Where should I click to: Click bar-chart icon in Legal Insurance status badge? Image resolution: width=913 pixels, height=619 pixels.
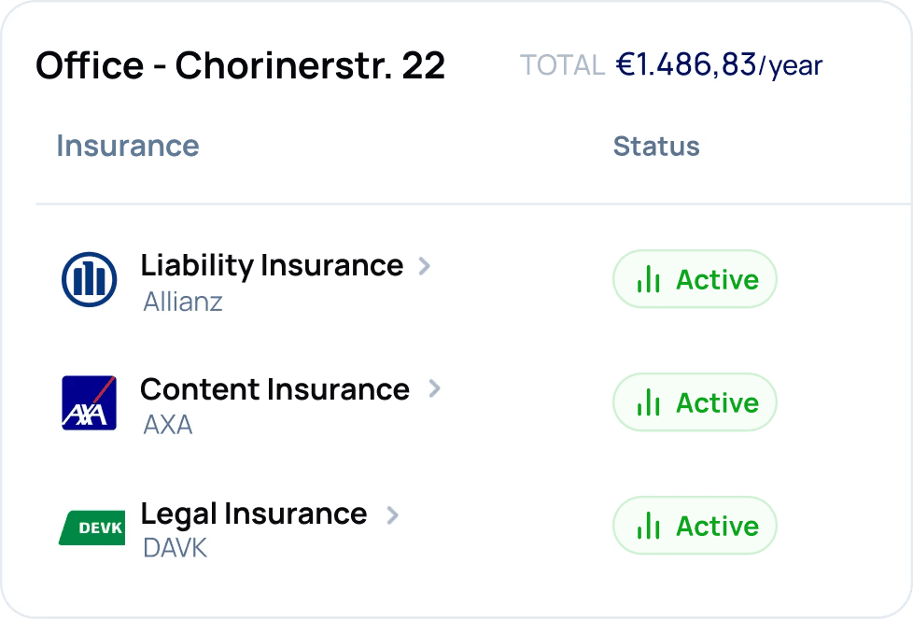(648, 527)
